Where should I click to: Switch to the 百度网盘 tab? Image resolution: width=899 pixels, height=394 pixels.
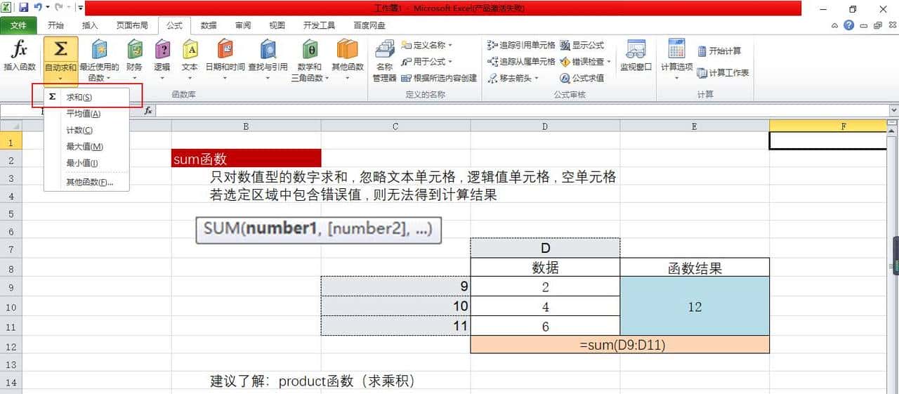pos(369,25)
